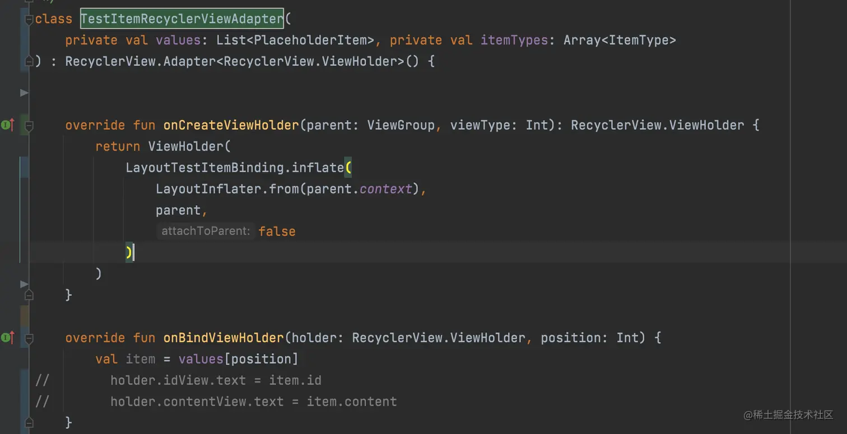This screenshot has width=847, height=434.
Task: Click 'item.content' in the commented line
Action: click(352, 402)
